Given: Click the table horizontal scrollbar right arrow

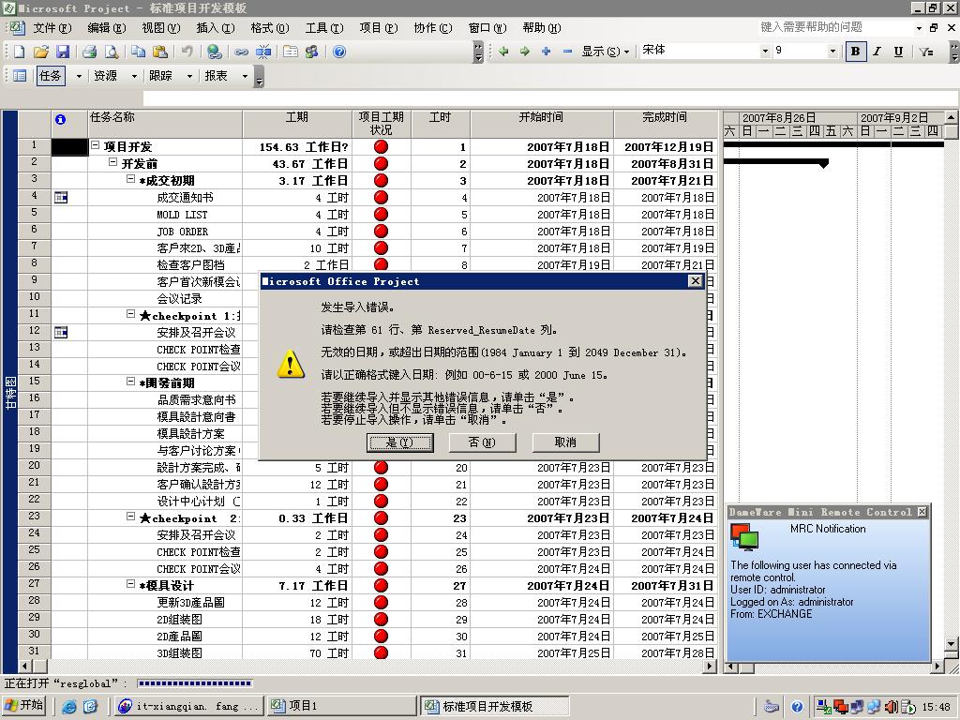Looking at the screenshot, I should click(711, 667).
